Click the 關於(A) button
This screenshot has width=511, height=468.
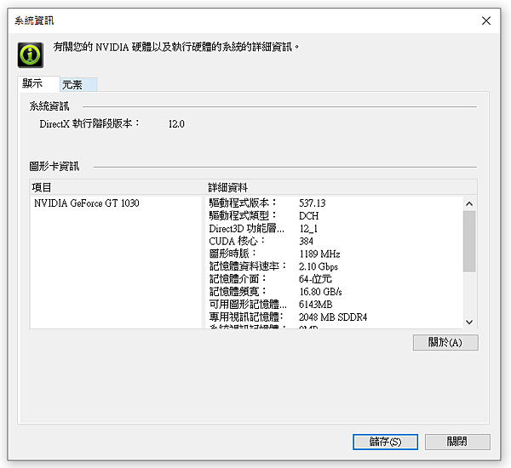445,342
